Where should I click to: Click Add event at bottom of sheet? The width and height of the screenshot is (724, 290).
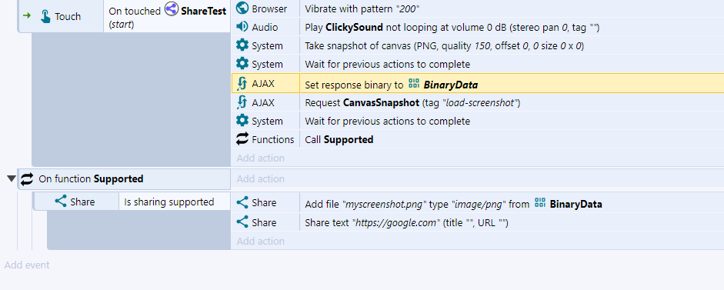[27, 265]
